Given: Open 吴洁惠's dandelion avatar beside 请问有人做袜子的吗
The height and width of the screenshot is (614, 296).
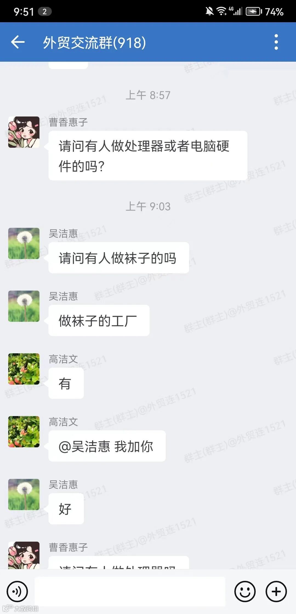Looking at the screenshot, I should (24, 243).
